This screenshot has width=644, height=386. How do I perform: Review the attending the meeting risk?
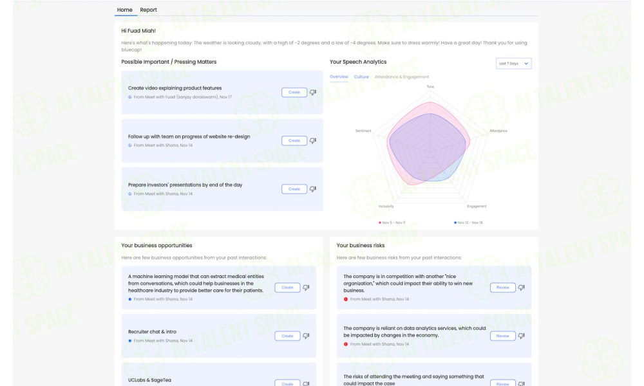[503, 383]
